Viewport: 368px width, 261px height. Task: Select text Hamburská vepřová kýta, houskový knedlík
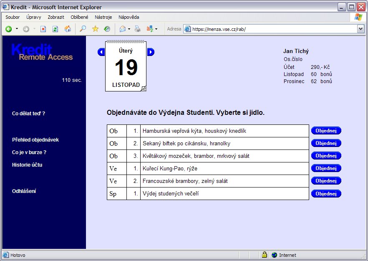194,131
